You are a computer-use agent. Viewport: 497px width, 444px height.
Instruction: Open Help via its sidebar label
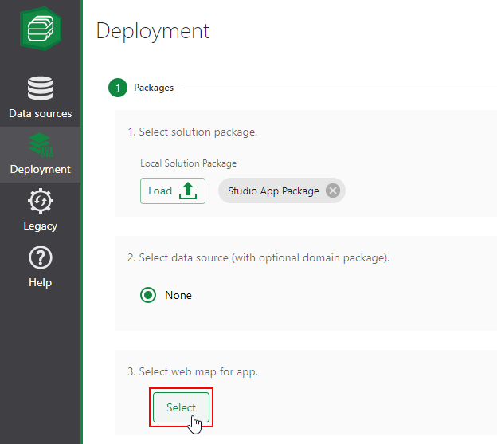(40, 282)
